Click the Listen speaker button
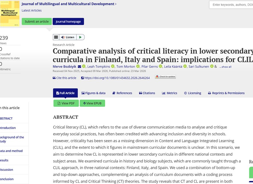253x184 pixels. pos(68,37)
